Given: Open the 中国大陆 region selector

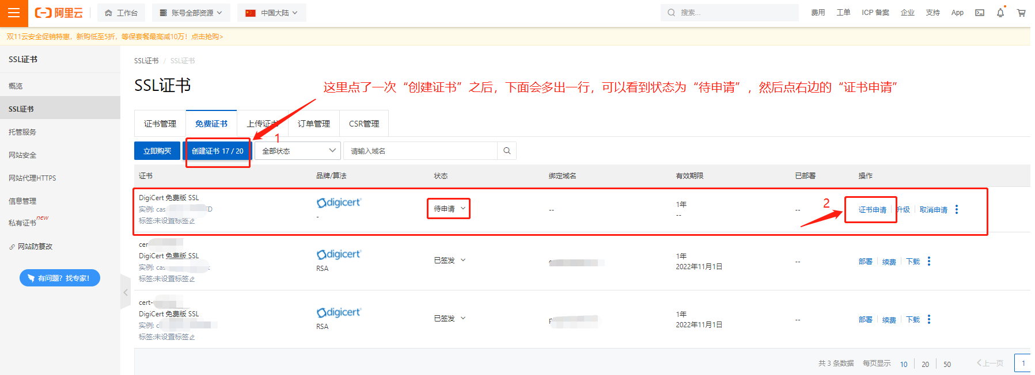Looking at the screenshot, I should tap(271, 13).
